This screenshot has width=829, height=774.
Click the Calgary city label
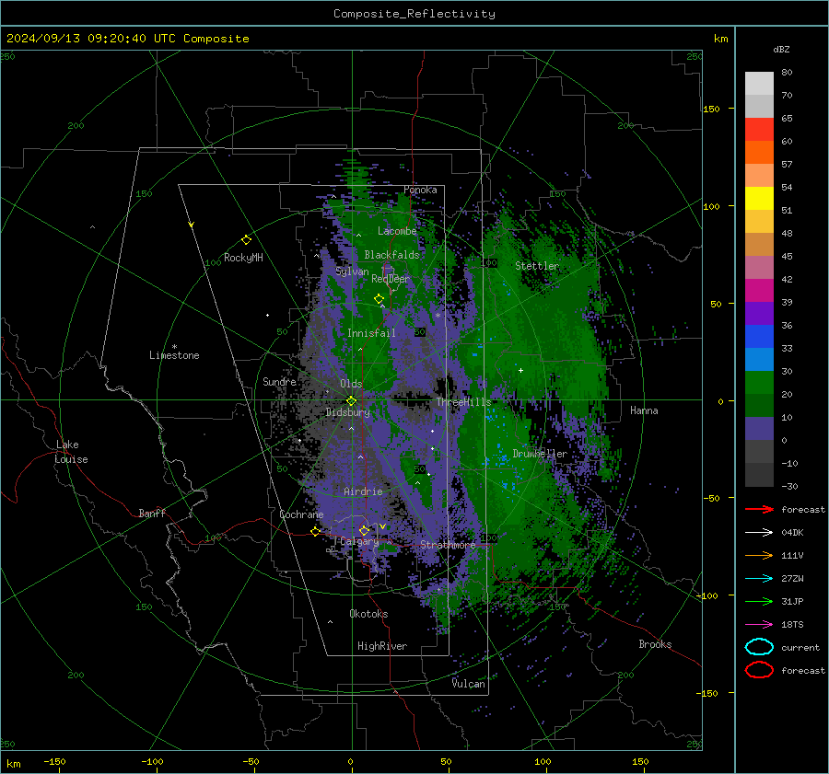click(359, 541)
